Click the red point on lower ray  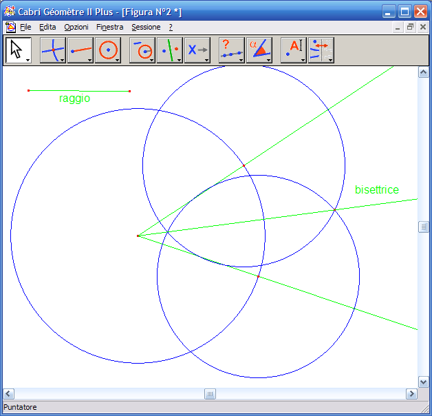258,276
